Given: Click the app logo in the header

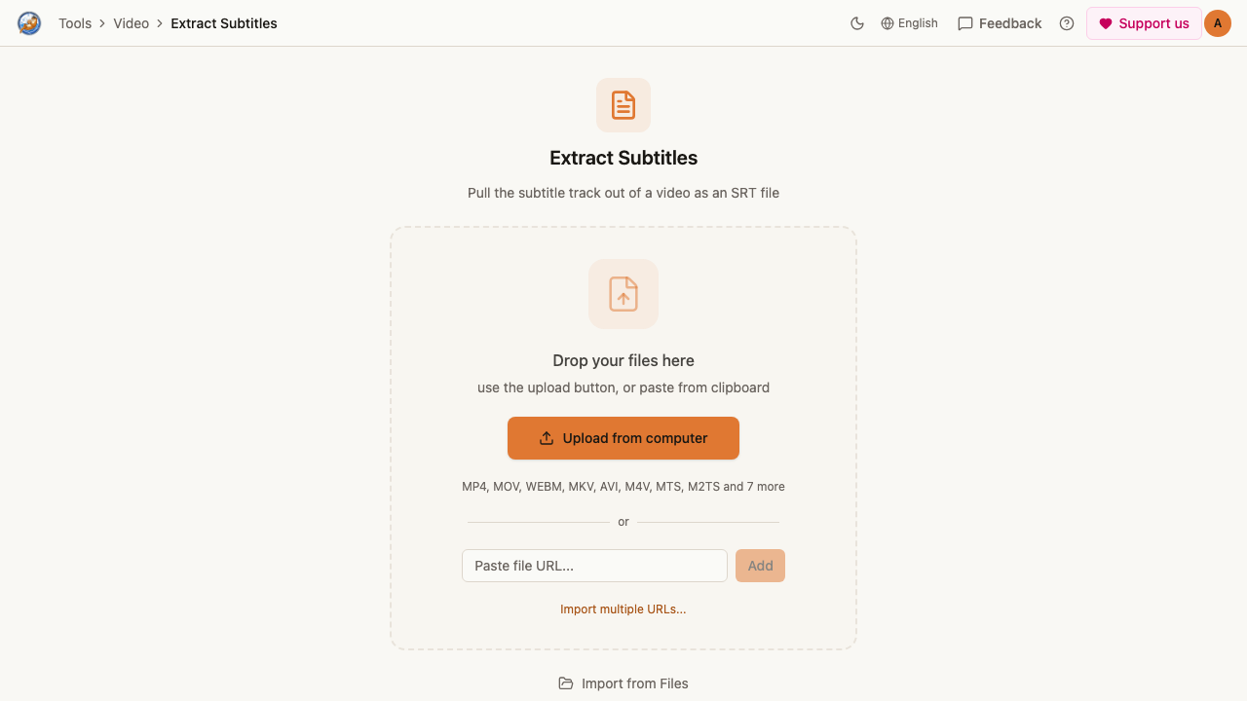Looking at the screenshot, I should pos(29,23).
